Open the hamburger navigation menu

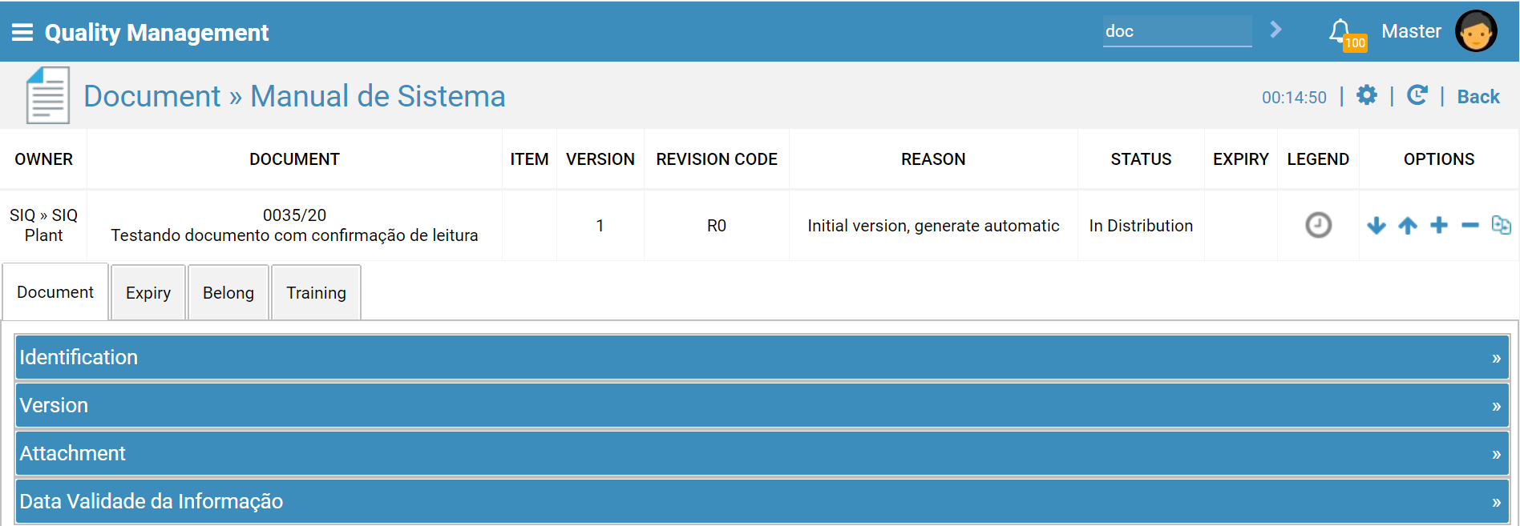pyautogui.click(x=22, y=32)
